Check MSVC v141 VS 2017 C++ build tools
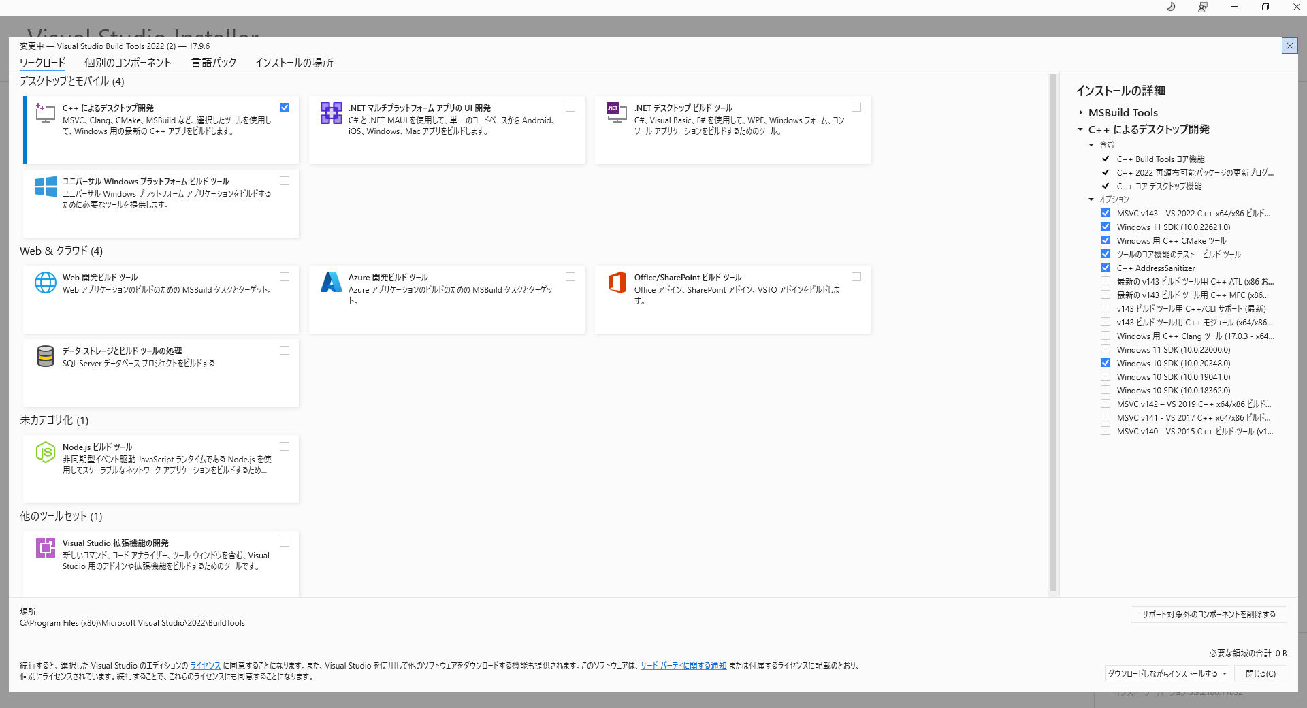The height and width of the screenshot is (708, 1307). tap(1106, 417)
